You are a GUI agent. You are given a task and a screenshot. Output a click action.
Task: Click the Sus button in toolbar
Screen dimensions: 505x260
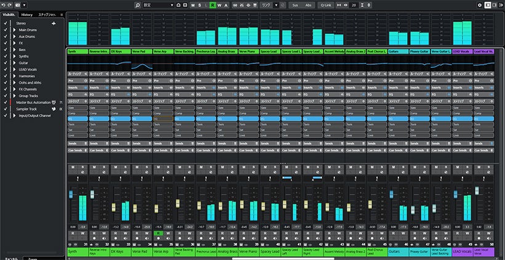point(295,5)
